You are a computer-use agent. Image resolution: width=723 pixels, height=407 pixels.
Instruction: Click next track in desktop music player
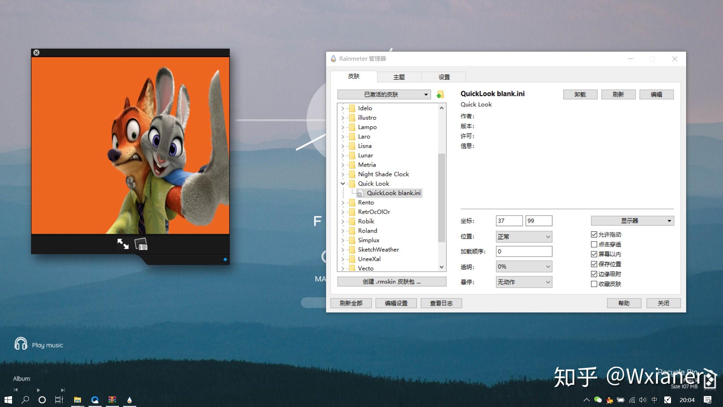63,390
